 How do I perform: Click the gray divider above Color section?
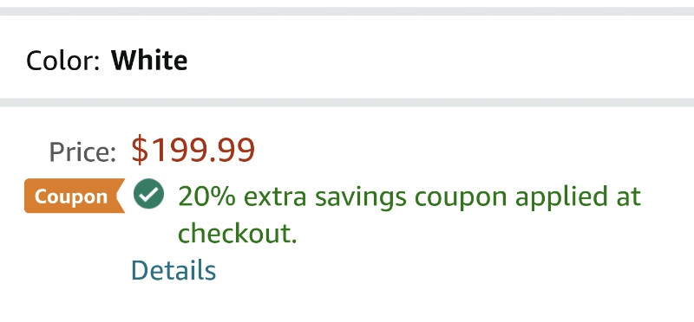[347, 11]
